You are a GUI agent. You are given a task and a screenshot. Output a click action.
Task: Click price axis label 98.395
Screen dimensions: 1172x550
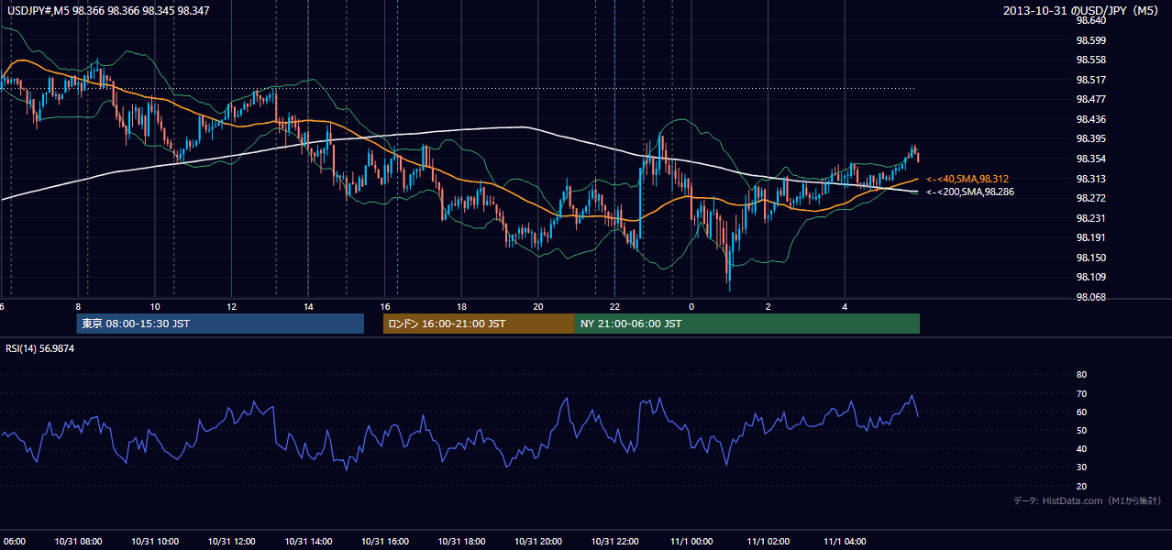coord(1090,138)
